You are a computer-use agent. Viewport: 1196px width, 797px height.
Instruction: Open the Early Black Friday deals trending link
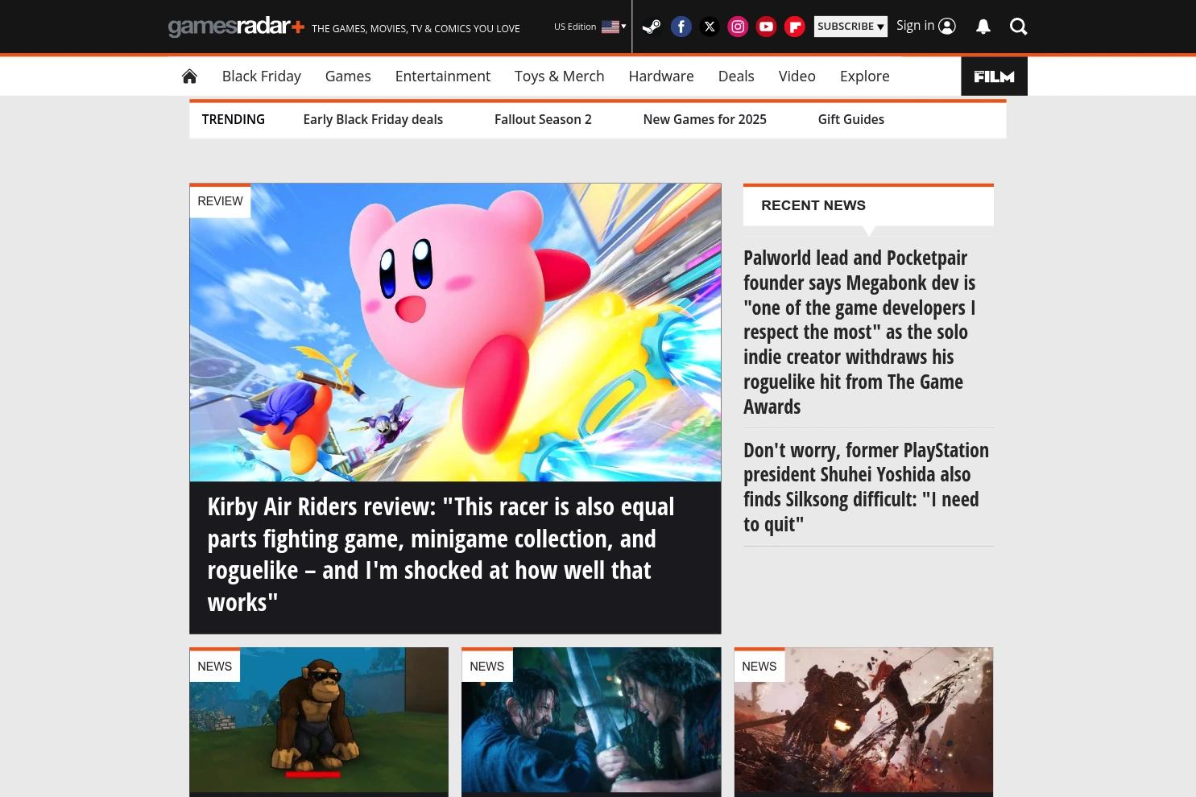pos(373,119)
